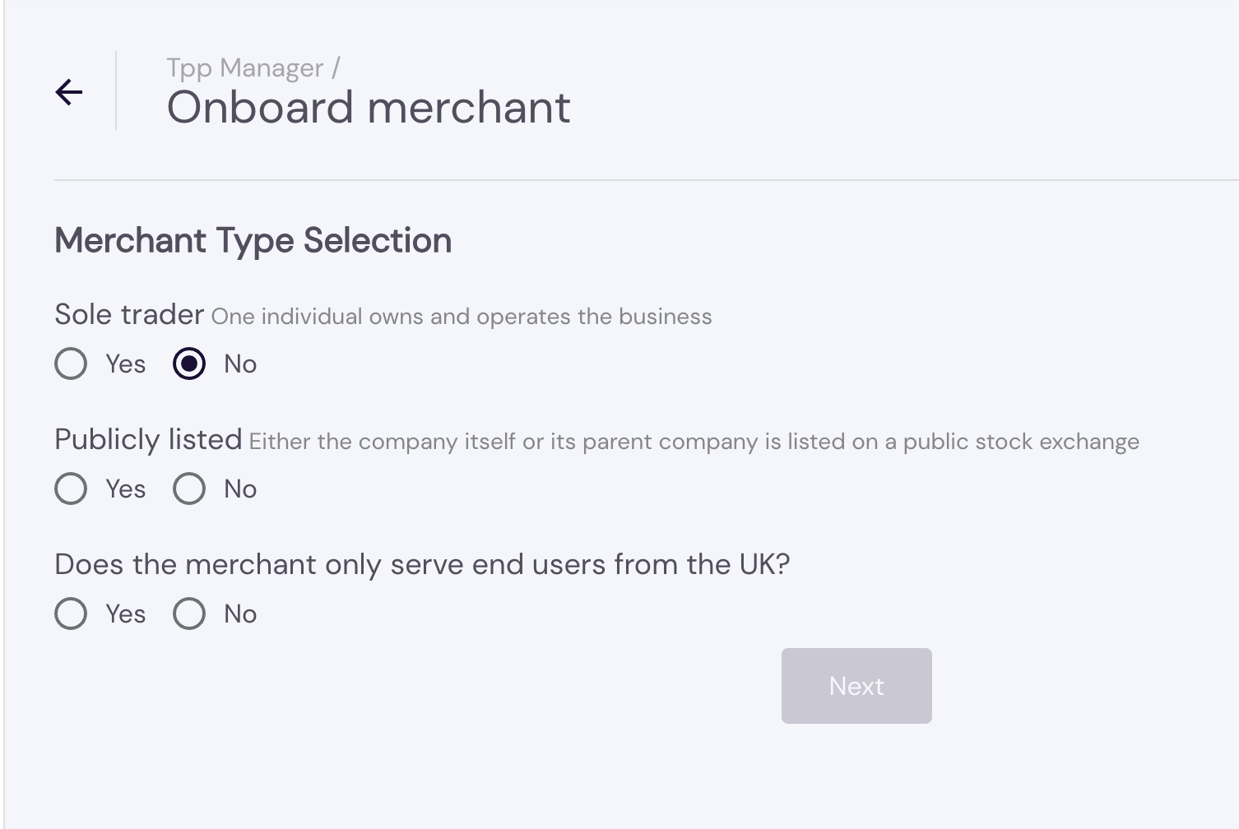
Task: Open the Tpp Manager breadcrumb link
Action: coord(244,67)
